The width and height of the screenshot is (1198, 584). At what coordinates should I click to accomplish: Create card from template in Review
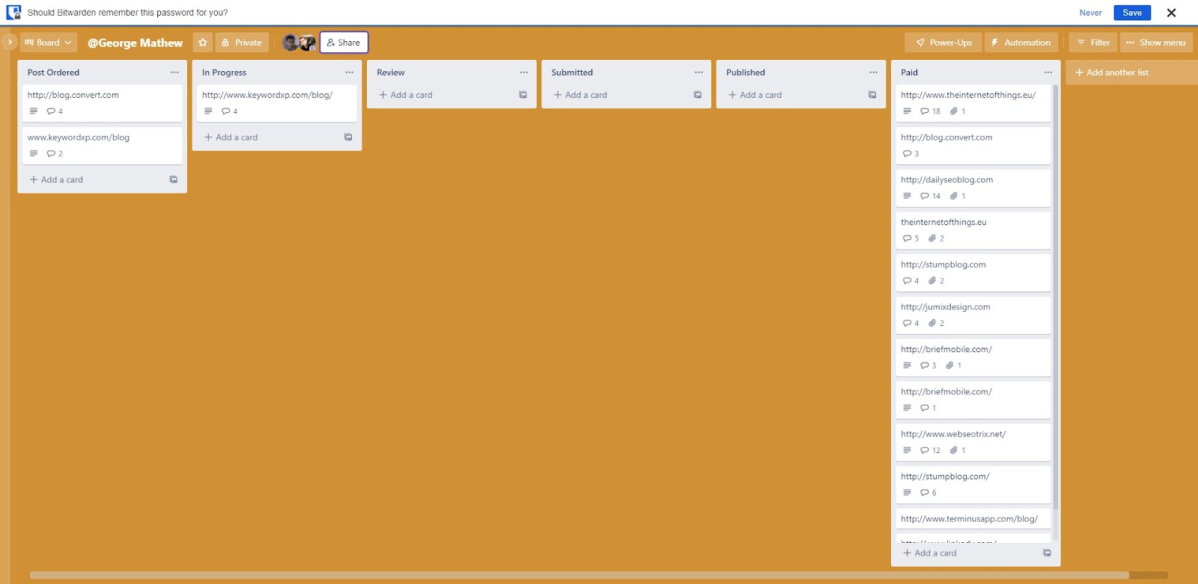coord(523,95)
